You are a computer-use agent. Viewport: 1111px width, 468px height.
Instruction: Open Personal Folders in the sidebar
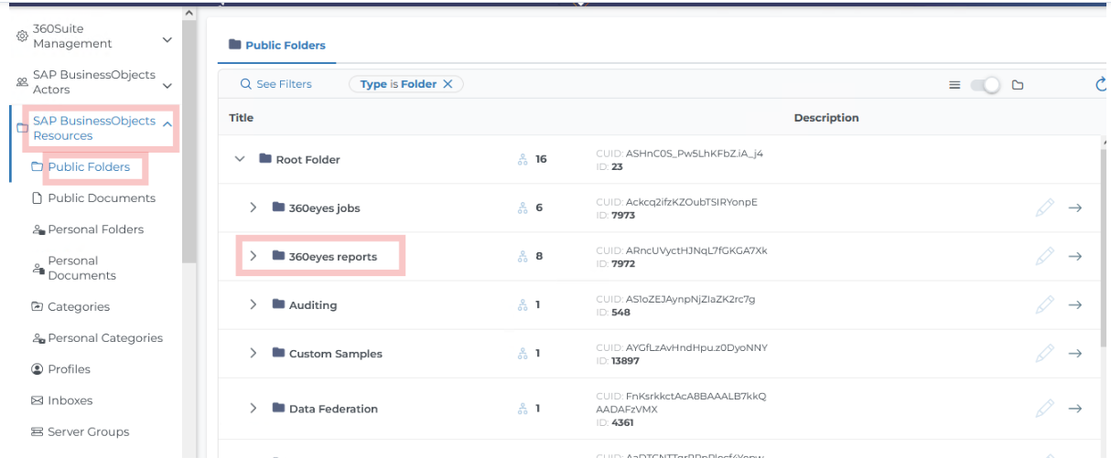tap(96, 229)
